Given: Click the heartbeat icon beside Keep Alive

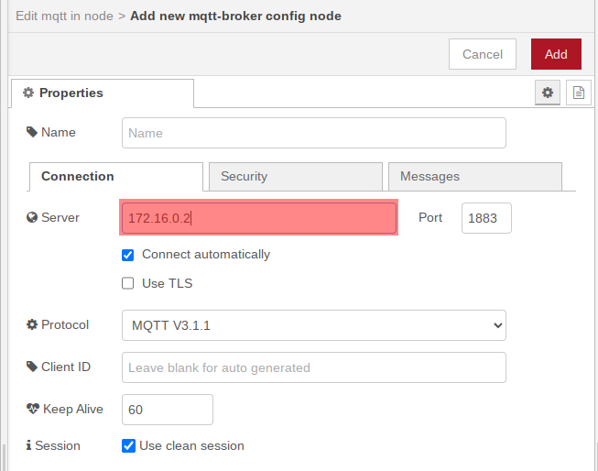Looking at the screenshot, I should pyautogui.click(x=33, y=409).
